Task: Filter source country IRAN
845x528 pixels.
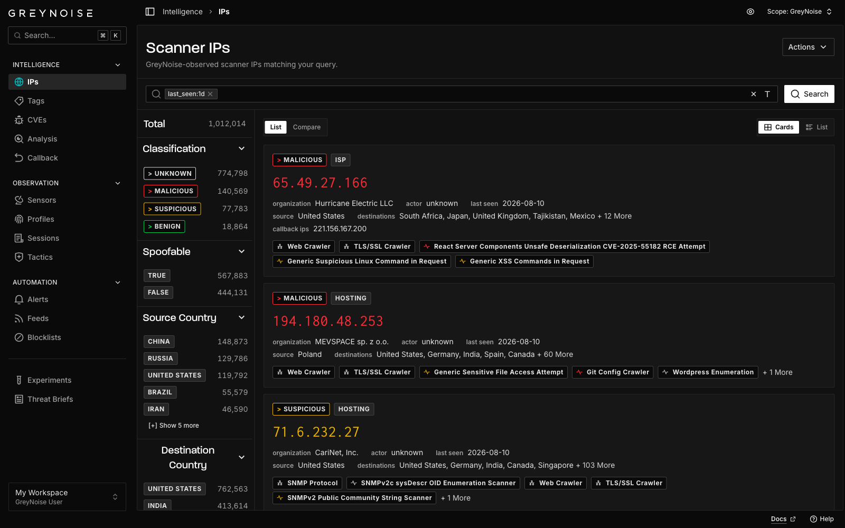Action: click(x=156, y=409)
